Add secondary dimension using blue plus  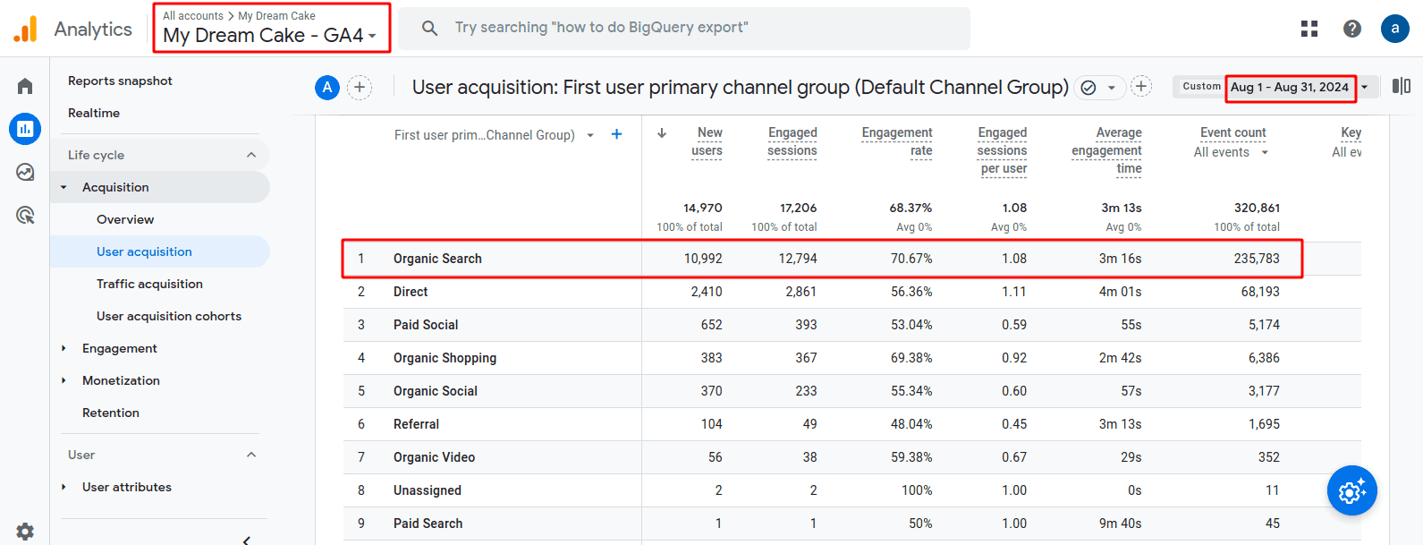point(616,134)
